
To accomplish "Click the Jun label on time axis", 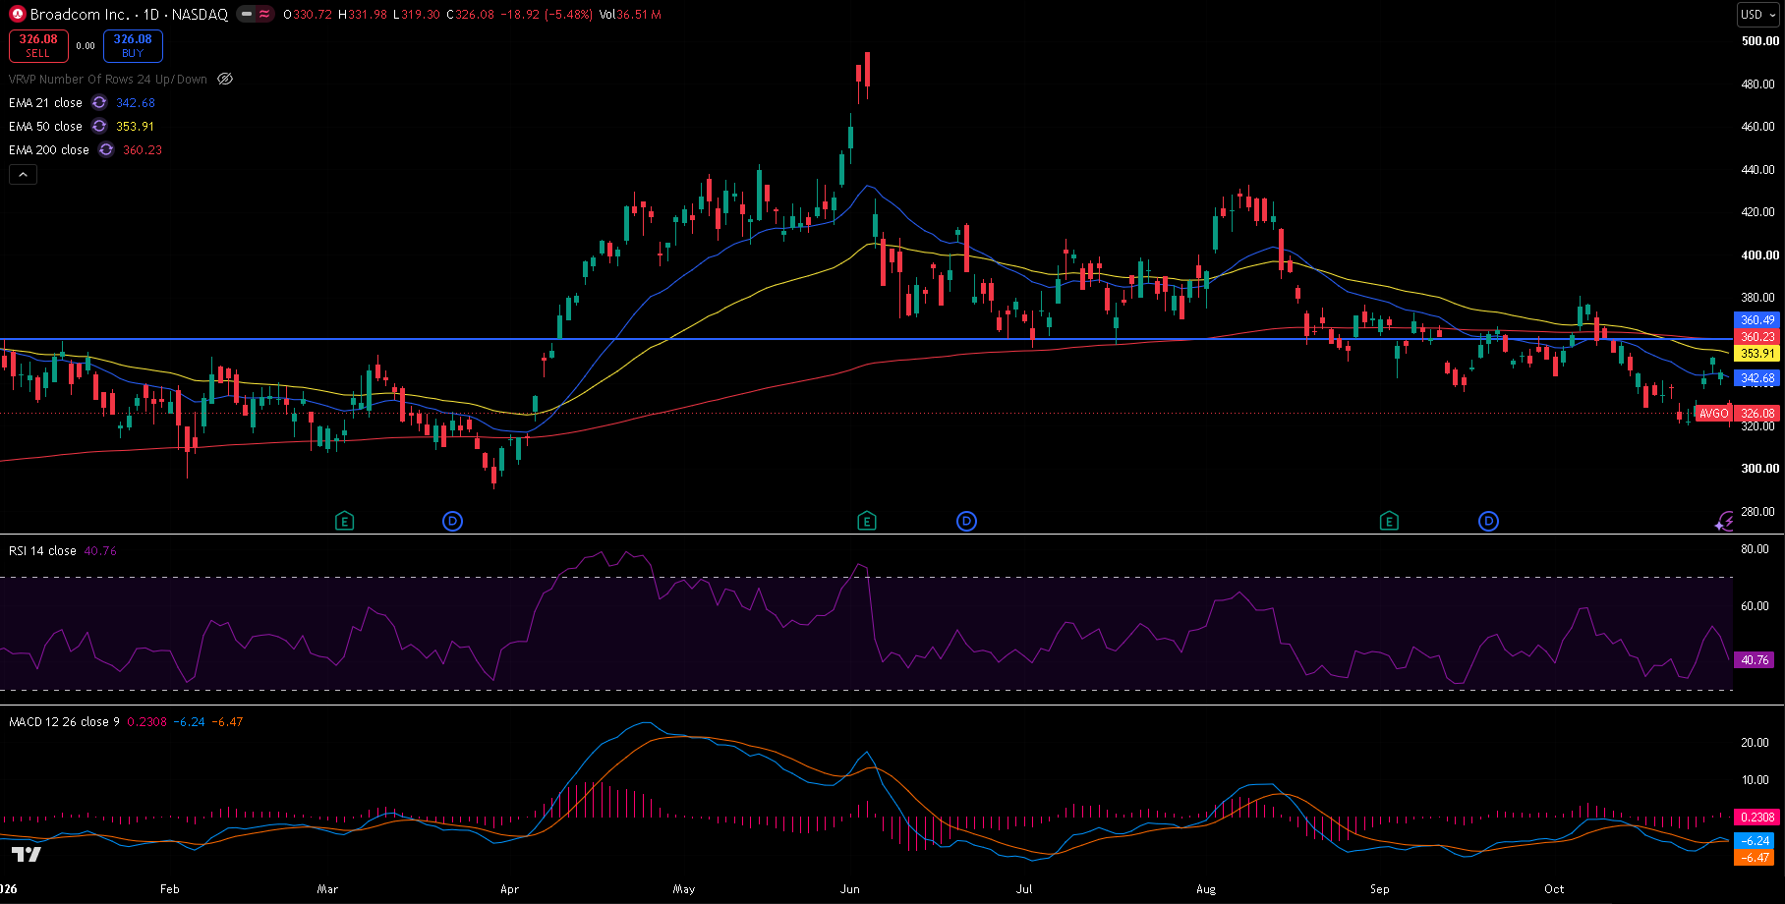I will click(850, 889).
